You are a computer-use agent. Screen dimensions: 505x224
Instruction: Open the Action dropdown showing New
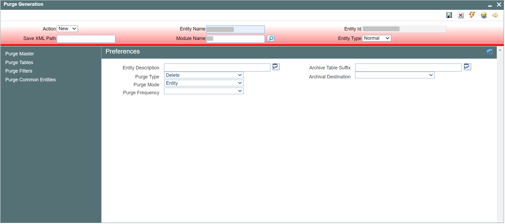(x=67, y=29)
